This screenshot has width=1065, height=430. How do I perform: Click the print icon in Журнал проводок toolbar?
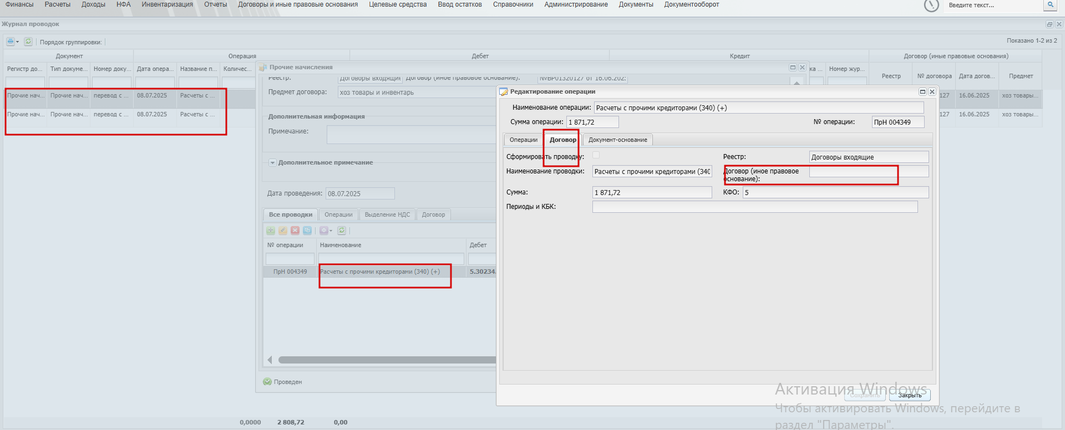click(x=10, y=42)
